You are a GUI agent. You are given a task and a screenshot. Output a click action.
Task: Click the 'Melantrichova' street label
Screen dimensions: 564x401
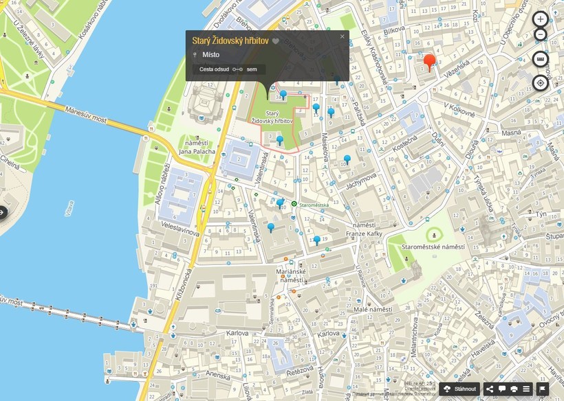coord(414,336)
